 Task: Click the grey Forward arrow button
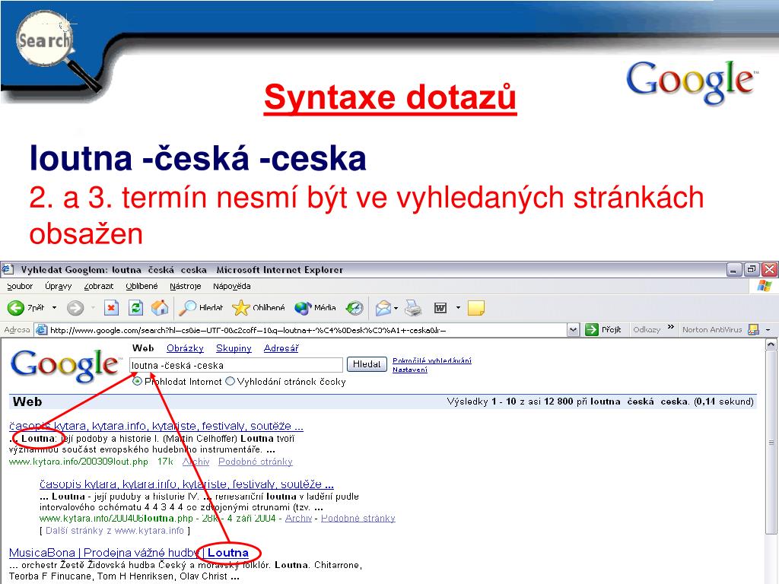75,308
